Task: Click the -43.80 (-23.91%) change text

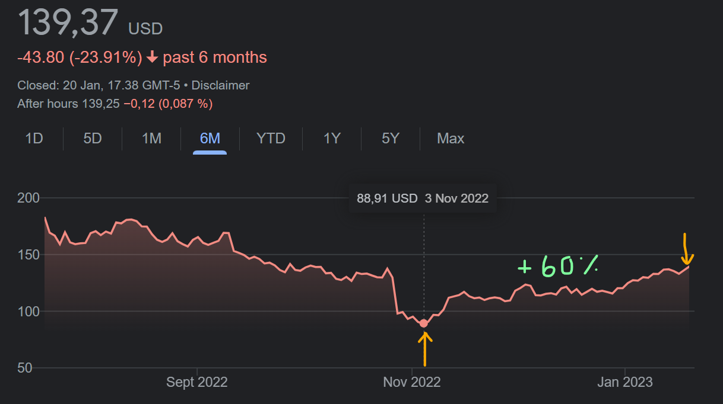Action: click(x=80, y=57)
